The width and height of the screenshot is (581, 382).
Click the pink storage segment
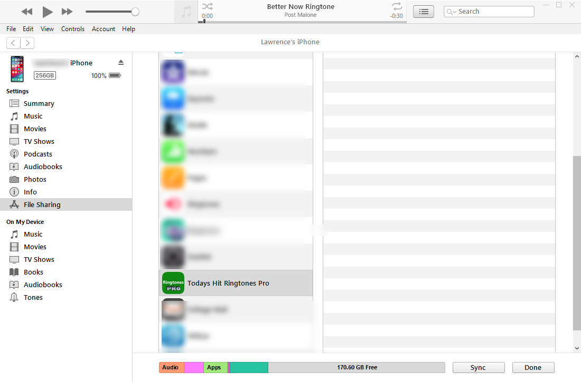[x=194, y=367]
